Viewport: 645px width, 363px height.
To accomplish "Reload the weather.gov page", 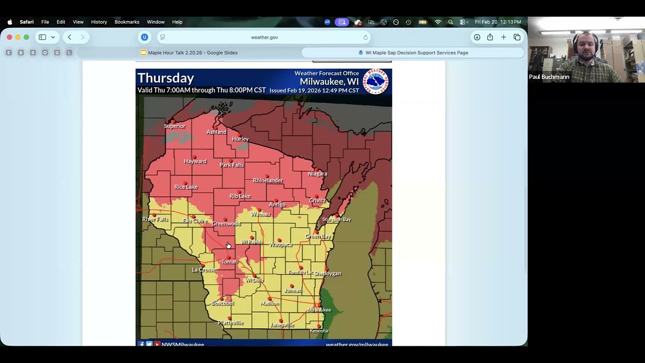I will [366, 37].
